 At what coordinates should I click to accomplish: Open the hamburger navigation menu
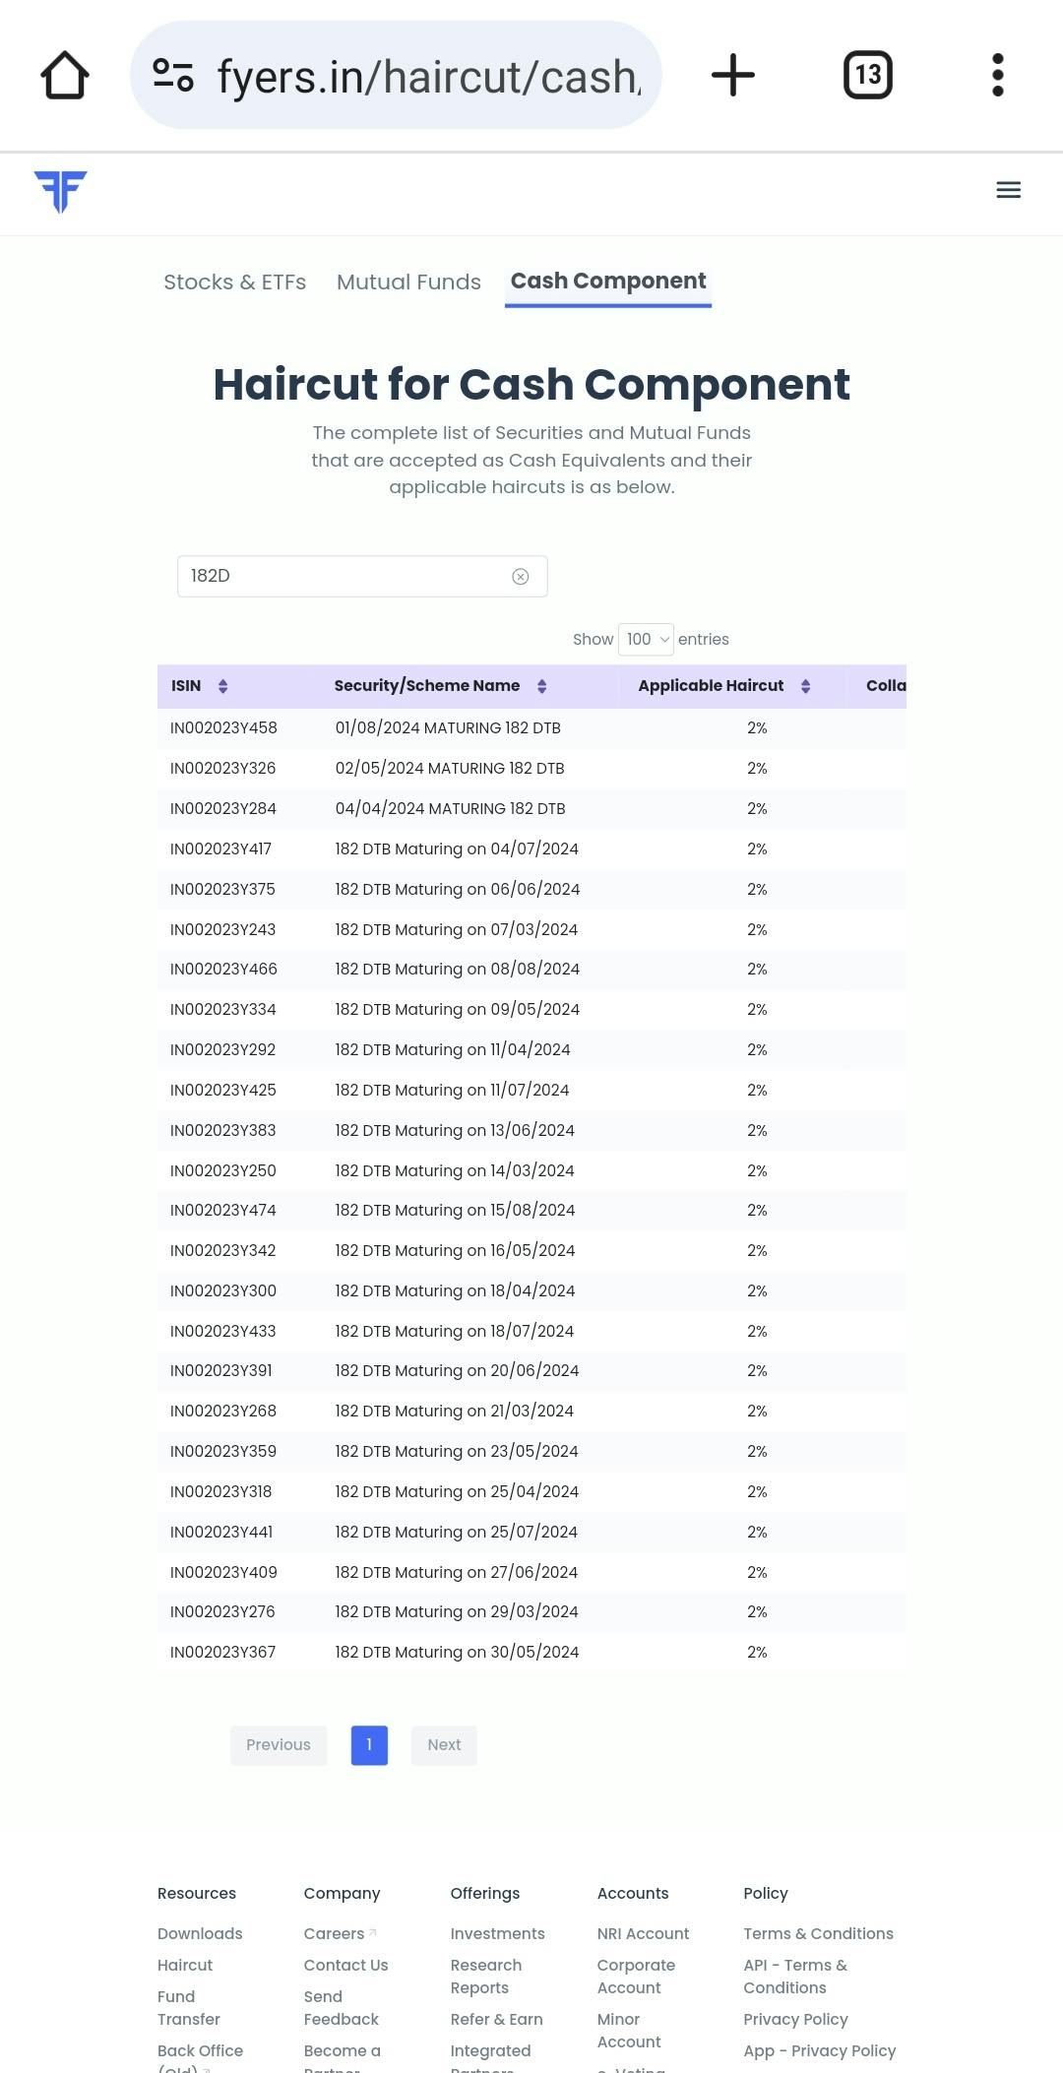tap(1008, 190)
